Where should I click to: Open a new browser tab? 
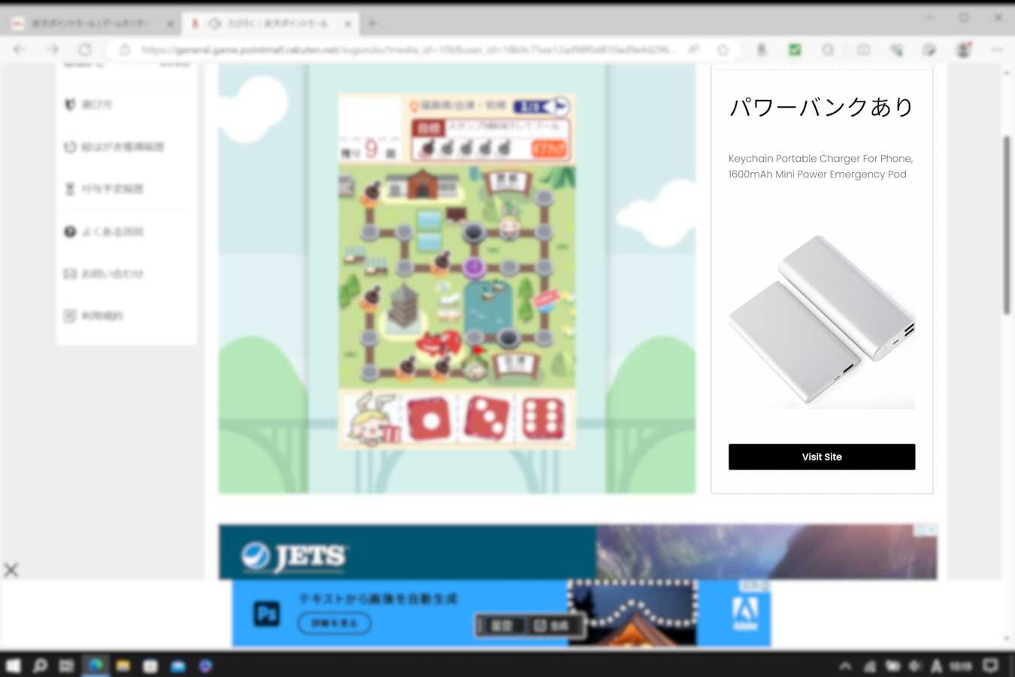click(372, 24)
